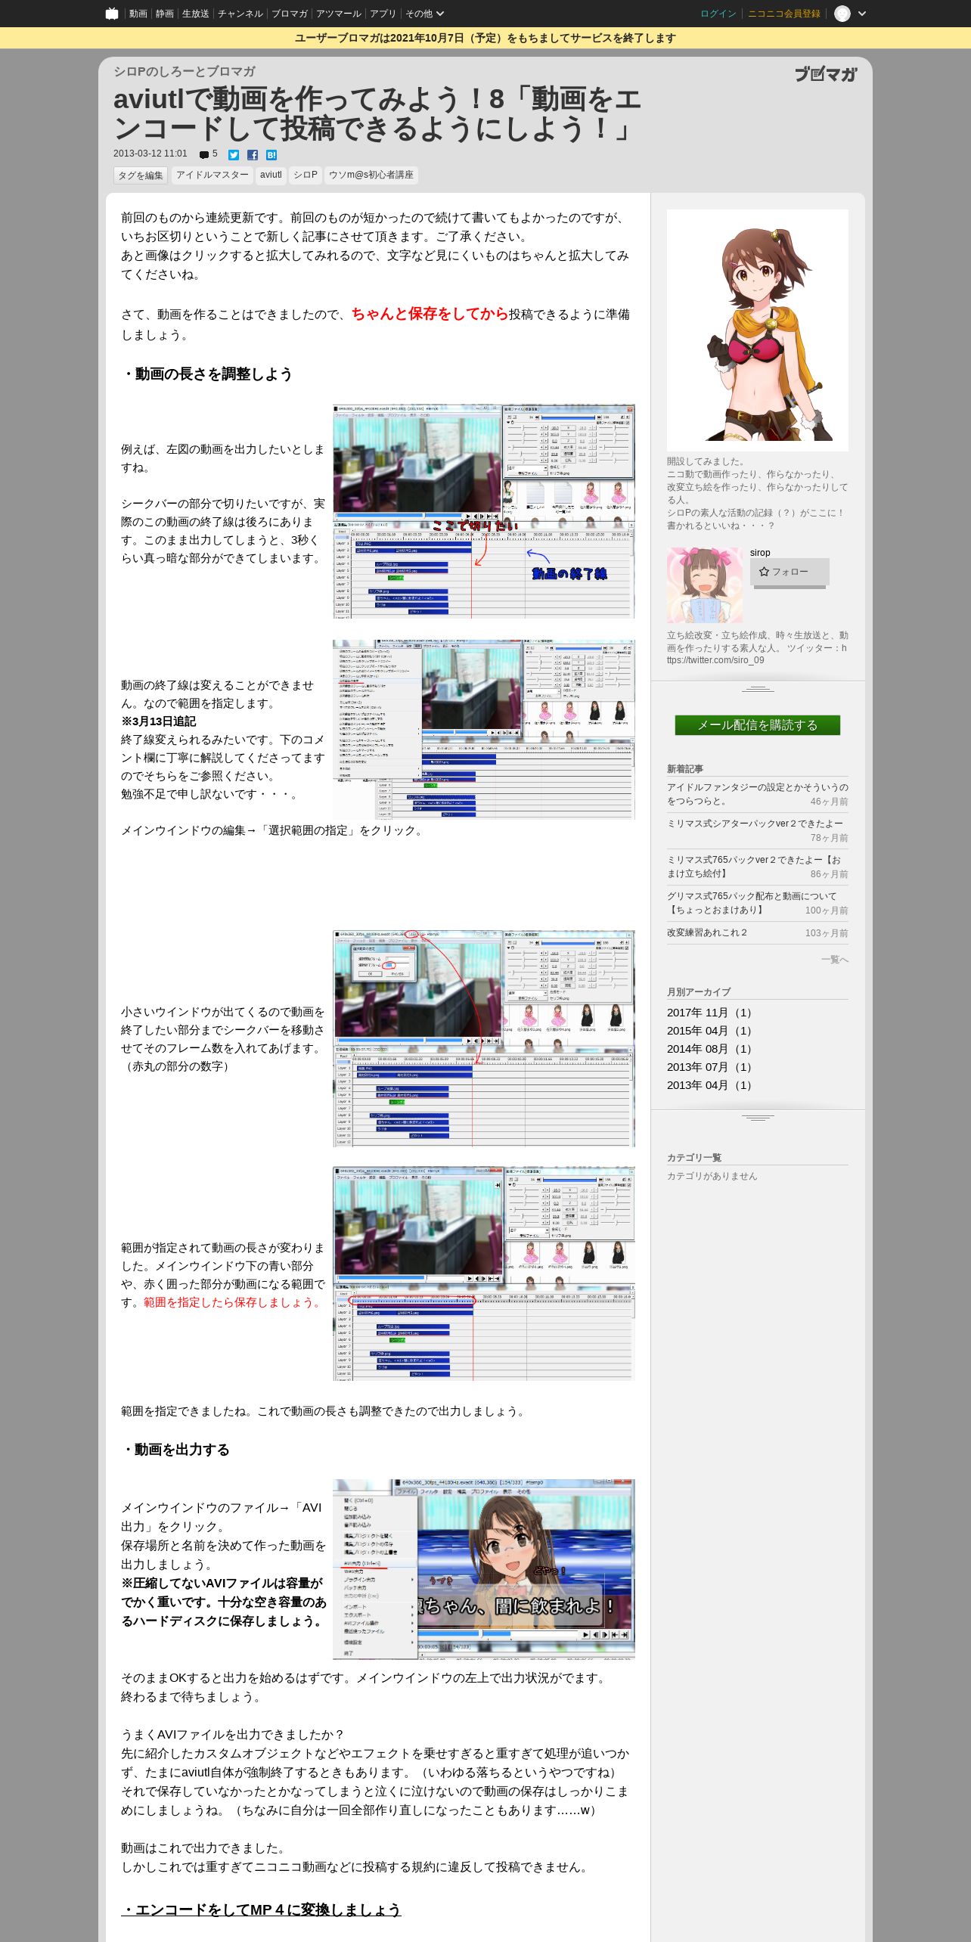Share article on Twitter icon

pyautogui.click(x=234, y=155)
